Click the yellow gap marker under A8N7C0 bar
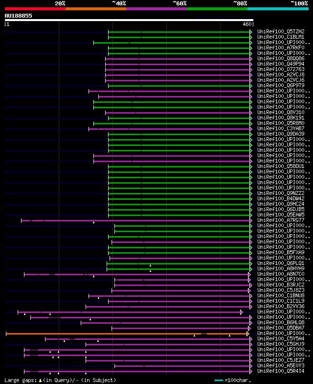This screenshot has height=384, width=313. point(94,276)
